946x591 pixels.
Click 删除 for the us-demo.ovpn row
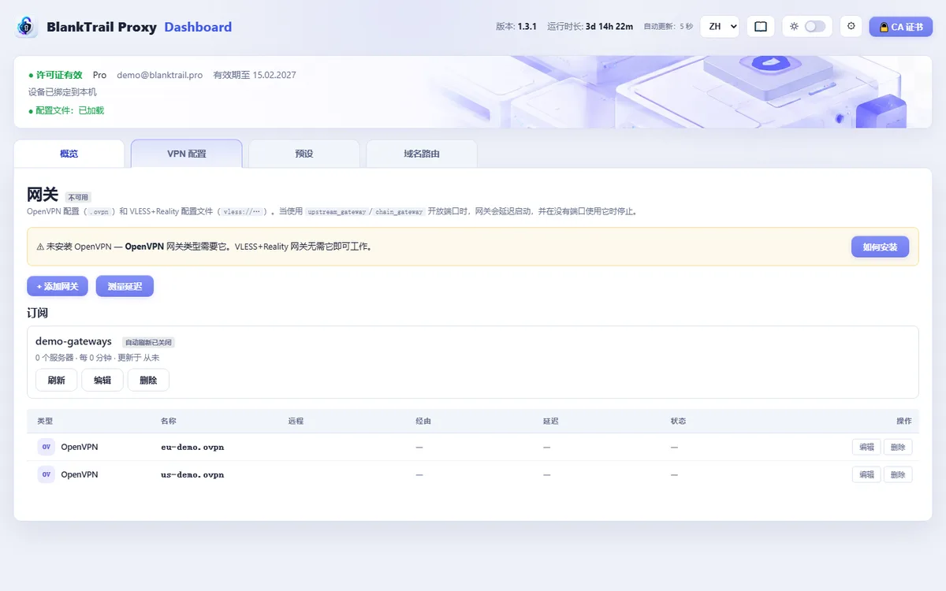pos(898,474)
